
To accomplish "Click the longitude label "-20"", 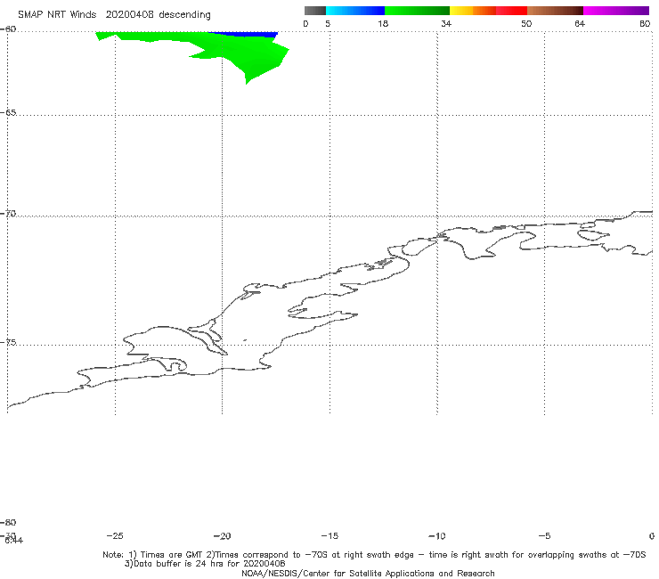I will [222, 536].
